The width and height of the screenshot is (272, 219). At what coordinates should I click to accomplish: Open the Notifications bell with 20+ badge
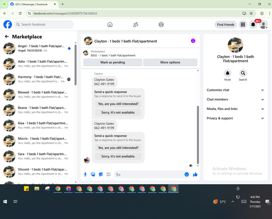coord(253,24)
